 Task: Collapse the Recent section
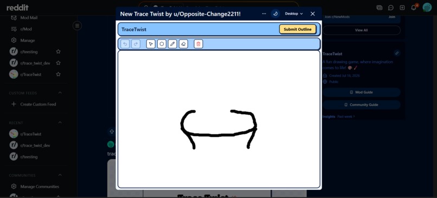[x=60, y=123]
